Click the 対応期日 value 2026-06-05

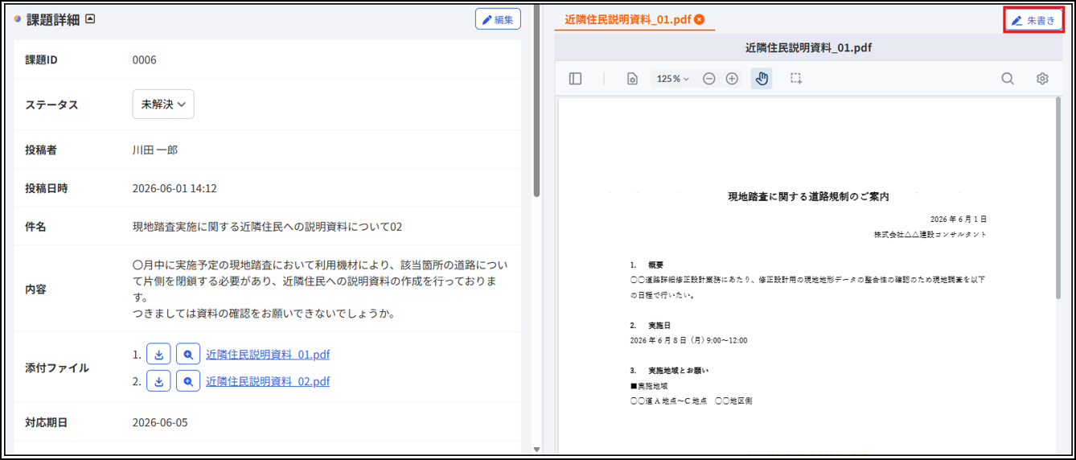click(160, 422)
